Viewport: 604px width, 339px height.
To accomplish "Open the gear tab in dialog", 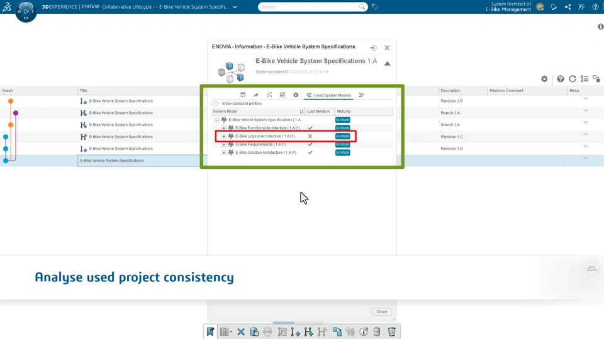I will [296, 95].
